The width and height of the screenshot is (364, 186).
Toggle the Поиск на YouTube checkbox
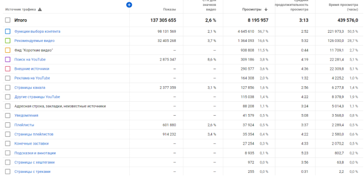(8, 59)
